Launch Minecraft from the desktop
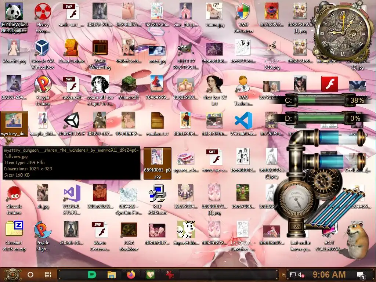This screenshot has height=282, width=376. tap(129, 88)
